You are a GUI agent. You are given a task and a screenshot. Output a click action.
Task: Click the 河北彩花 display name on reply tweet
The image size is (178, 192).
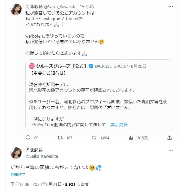pyautogui.click(x=34, y=150)
